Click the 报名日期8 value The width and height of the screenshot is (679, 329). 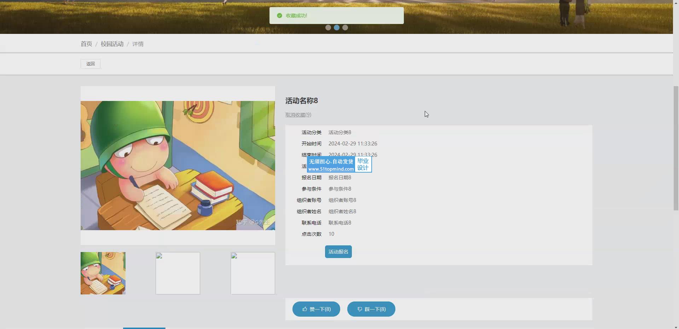click(x=340, y=178)
